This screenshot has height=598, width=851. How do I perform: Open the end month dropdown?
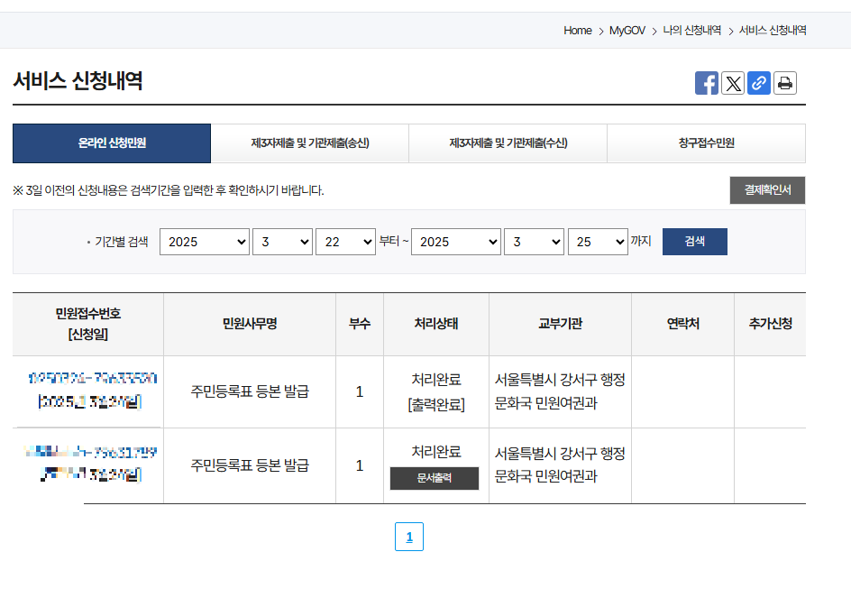(x=534, y=241)
